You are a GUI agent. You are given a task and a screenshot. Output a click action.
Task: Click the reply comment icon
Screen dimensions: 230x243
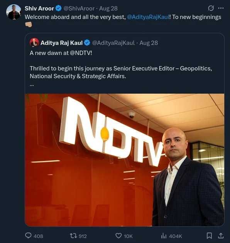pyautogui.click(x=28, y=236)
